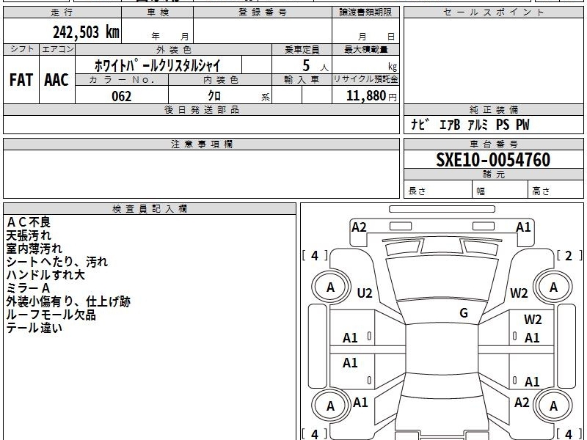Select the 登録番号 header

coord(263,12)
